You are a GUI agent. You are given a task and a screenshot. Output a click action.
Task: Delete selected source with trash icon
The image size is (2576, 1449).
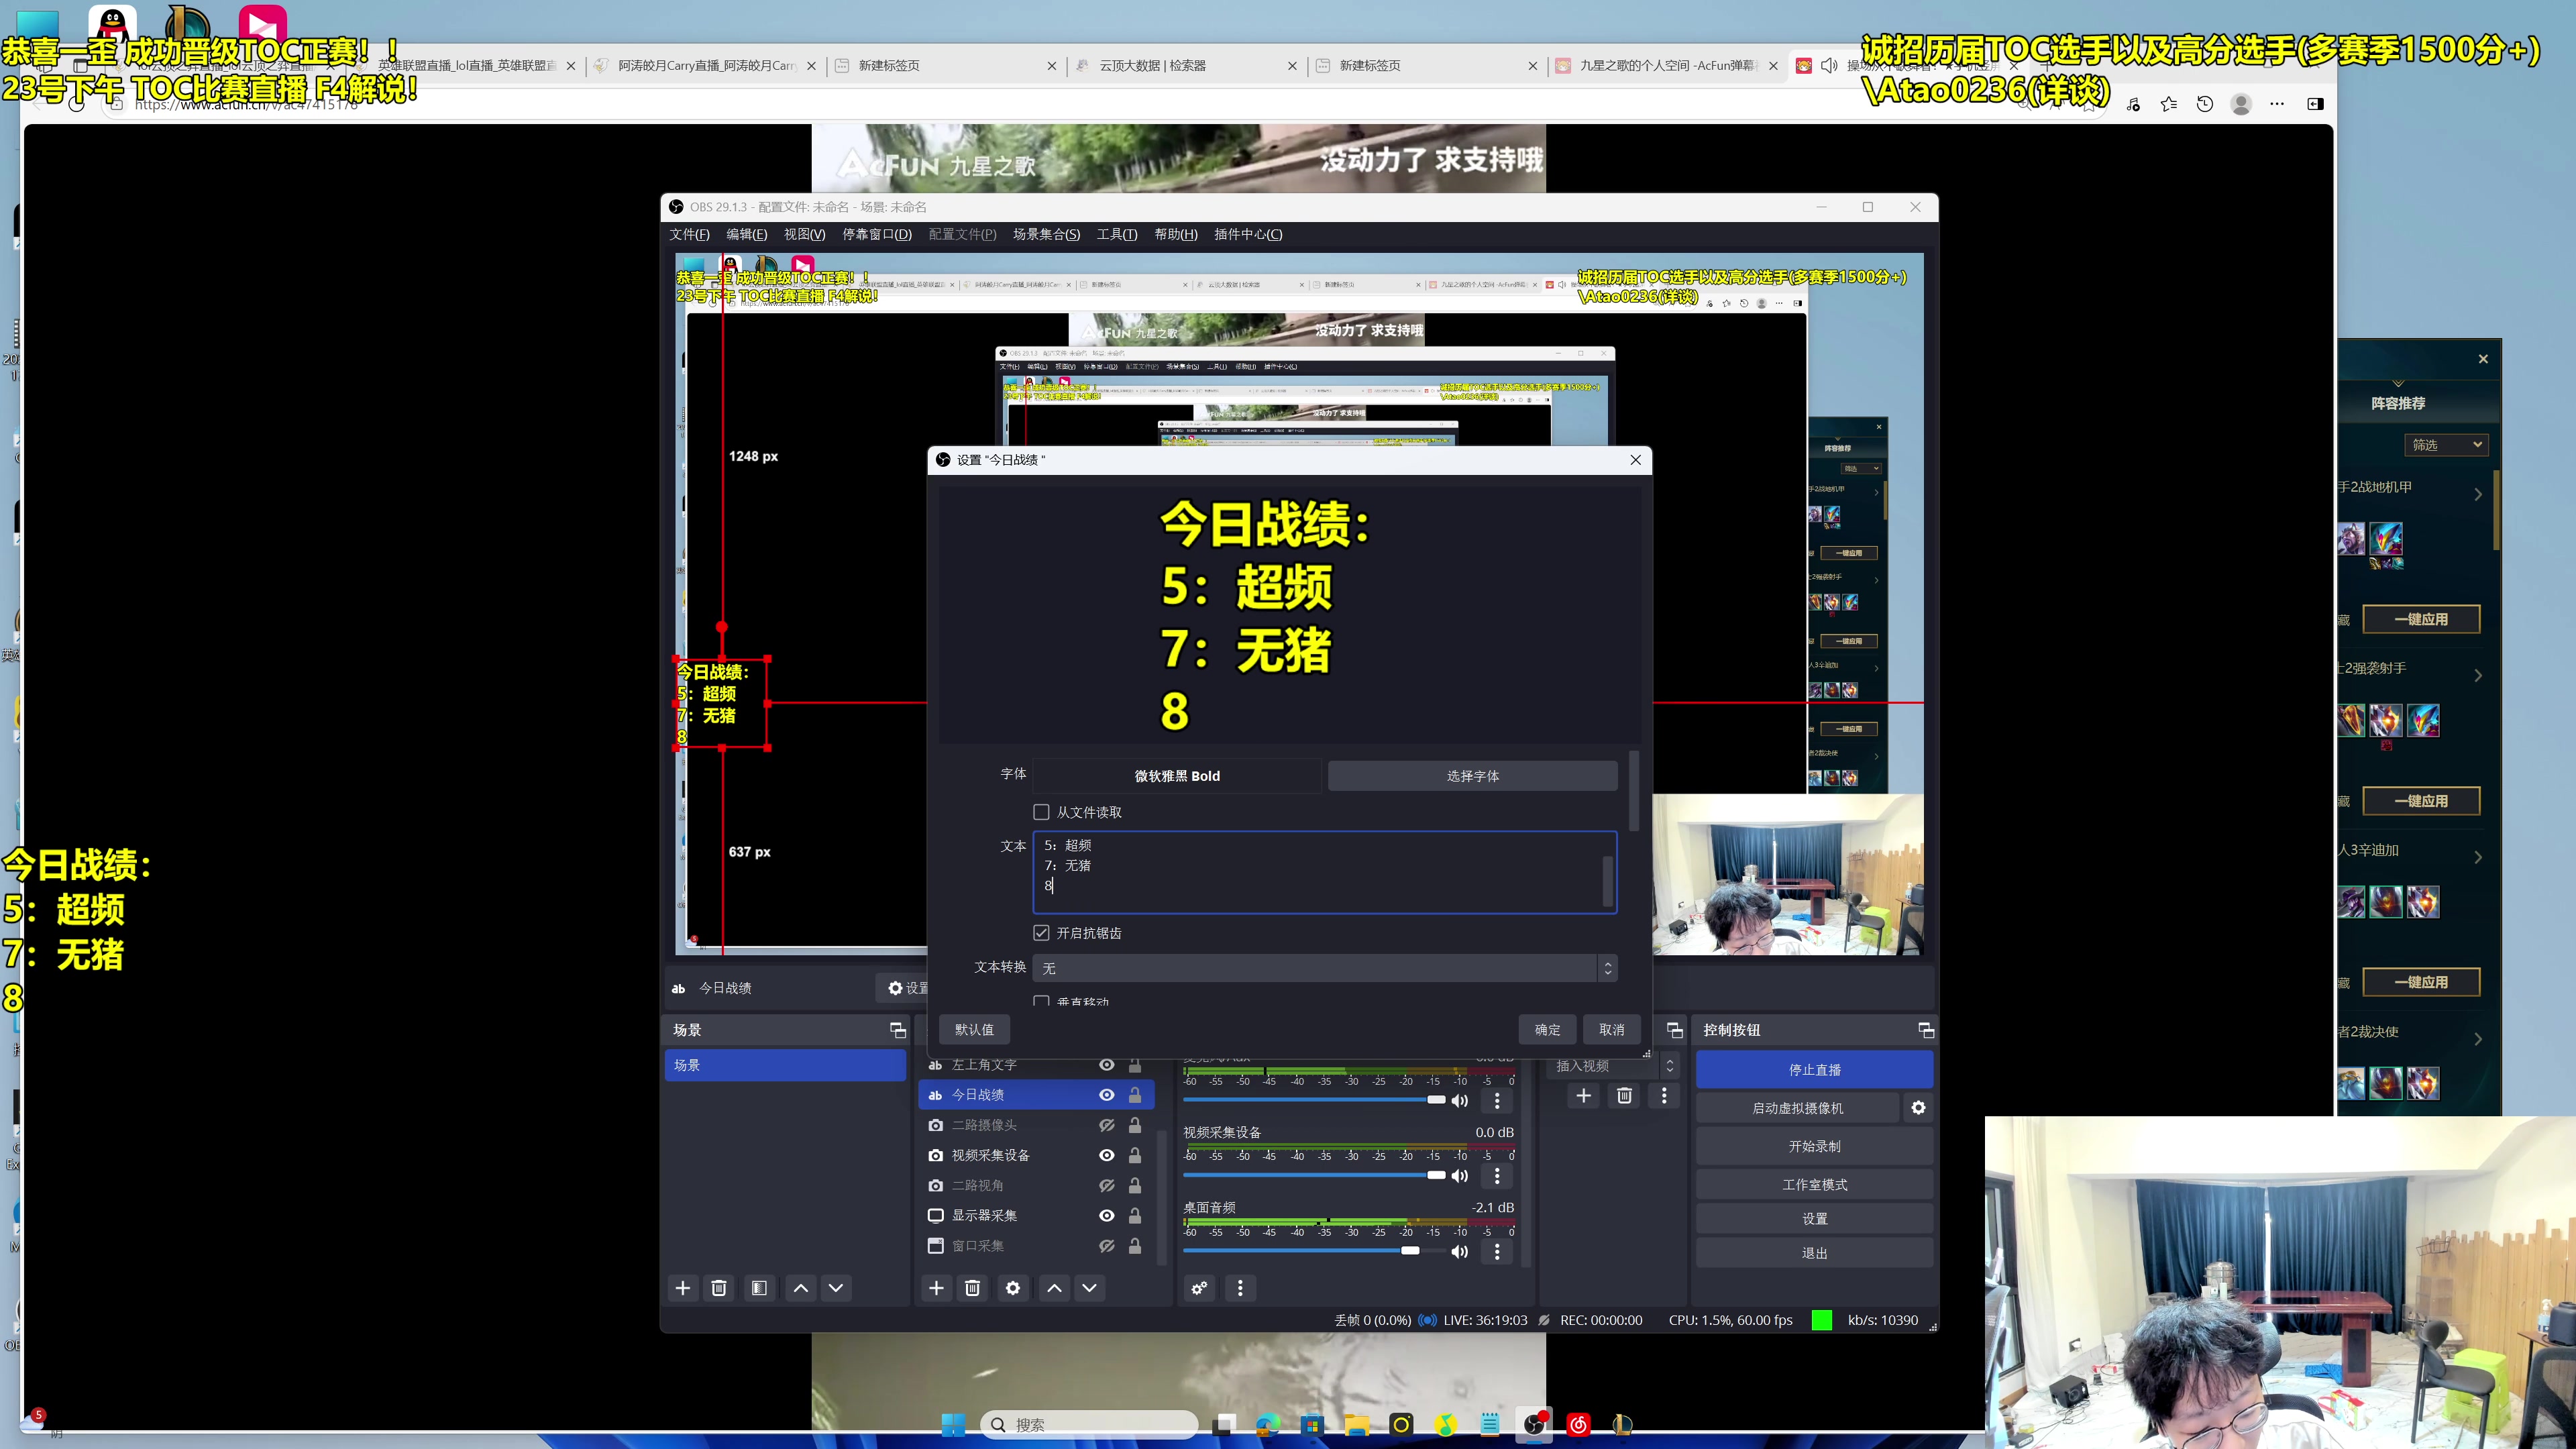click(x=972, y=1288)
